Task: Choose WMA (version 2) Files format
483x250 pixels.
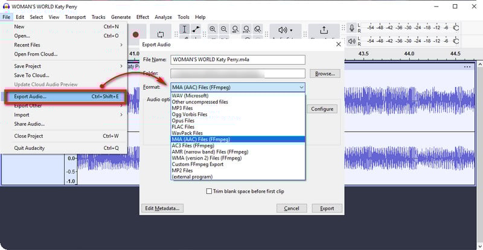Action: [238, 158]
